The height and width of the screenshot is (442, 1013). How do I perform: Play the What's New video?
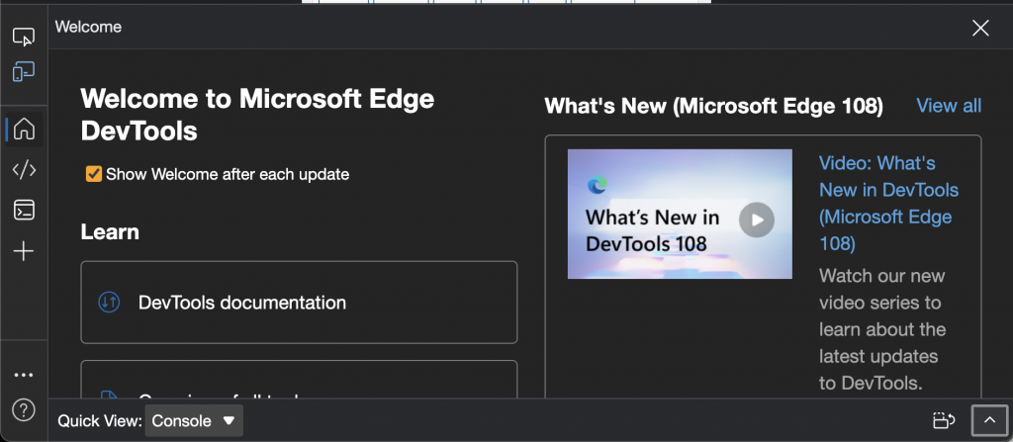point(757,220)
